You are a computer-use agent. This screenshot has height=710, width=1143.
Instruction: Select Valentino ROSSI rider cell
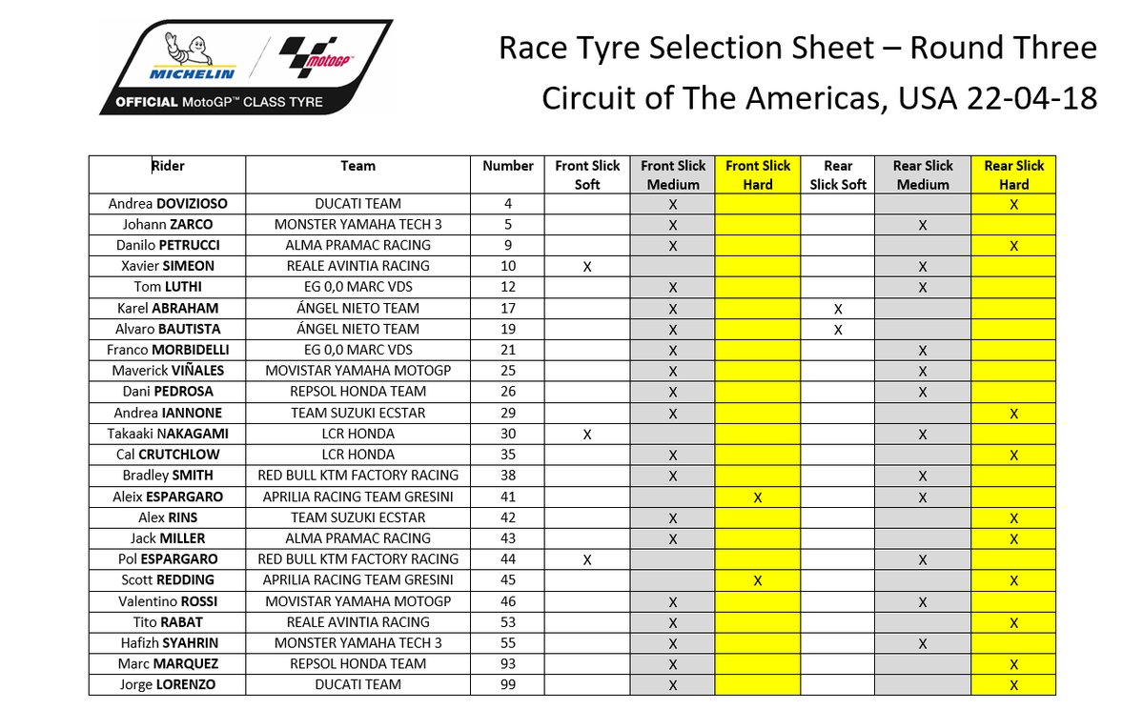[x=168, y=601]
